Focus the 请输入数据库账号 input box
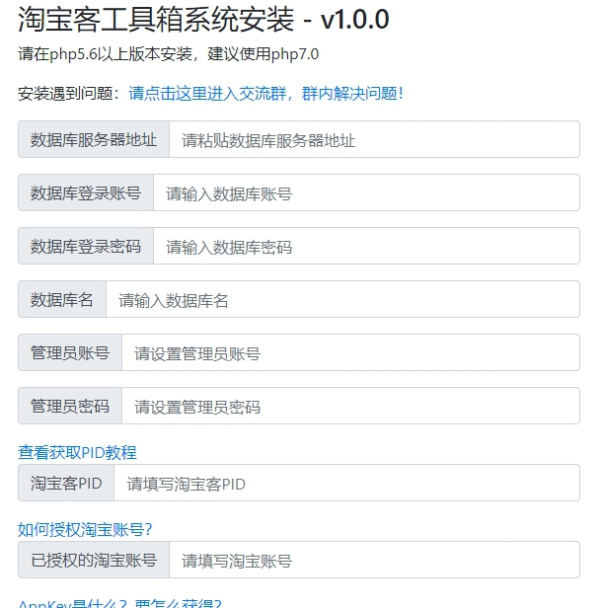Screen dimensions: 604x608 (x=365, y=192)
